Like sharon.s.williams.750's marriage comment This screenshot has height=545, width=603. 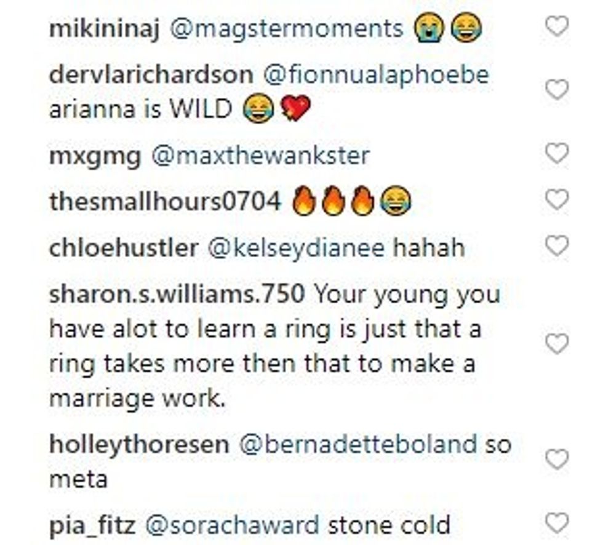coord(557,344)
